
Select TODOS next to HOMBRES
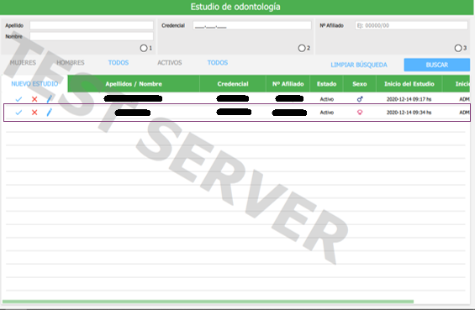[x=119, y=63]
